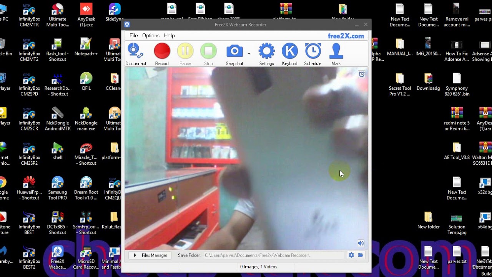Screen dimensions: 492x277
Task: Select the NckDongle AndroidMTK desktop icon
Action: click(x=58, y=119)
